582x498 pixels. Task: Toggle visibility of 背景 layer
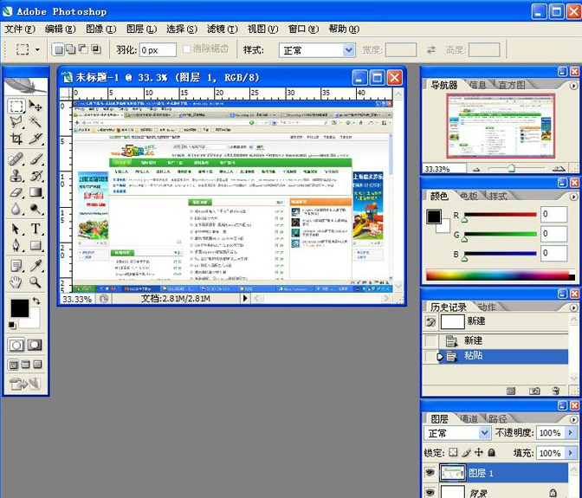[x=430, y=493]
